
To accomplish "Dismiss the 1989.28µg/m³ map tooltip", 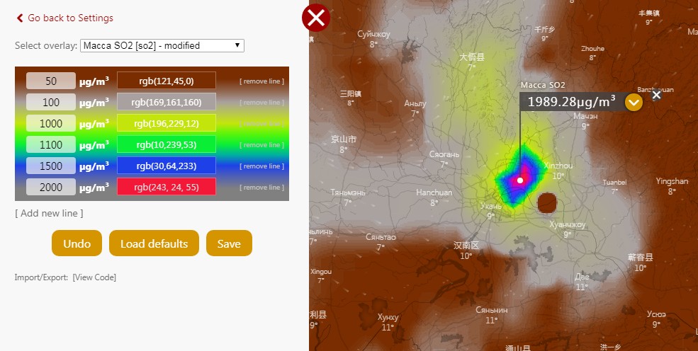I will click(656, 95).
